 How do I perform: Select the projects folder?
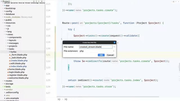13,46
